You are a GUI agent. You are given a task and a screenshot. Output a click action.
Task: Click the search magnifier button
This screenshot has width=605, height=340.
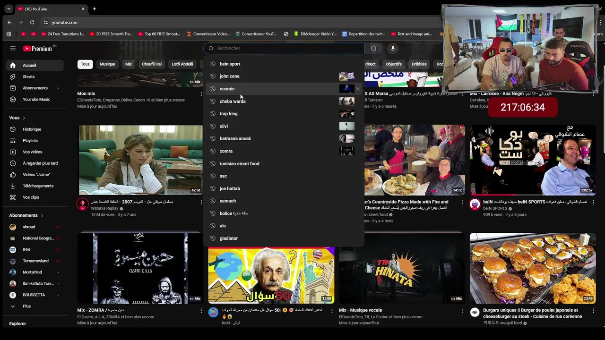point(373,48)
